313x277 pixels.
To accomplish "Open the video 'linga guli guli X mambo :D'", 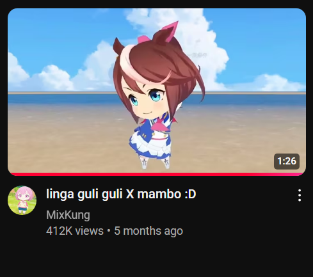I will coord(121,194).
